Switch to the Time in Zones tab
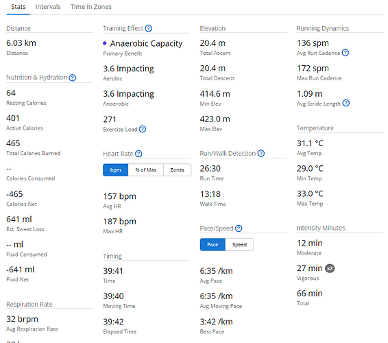 [91, 7]
